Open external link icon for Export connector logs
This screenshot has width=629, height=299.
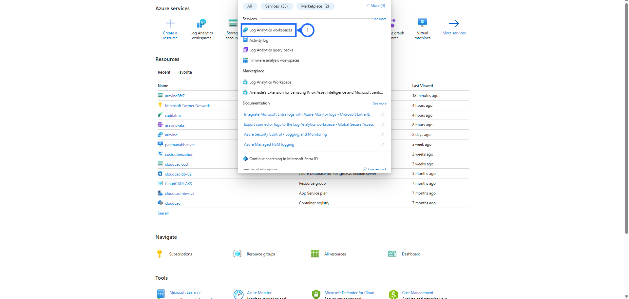[382, 124]
